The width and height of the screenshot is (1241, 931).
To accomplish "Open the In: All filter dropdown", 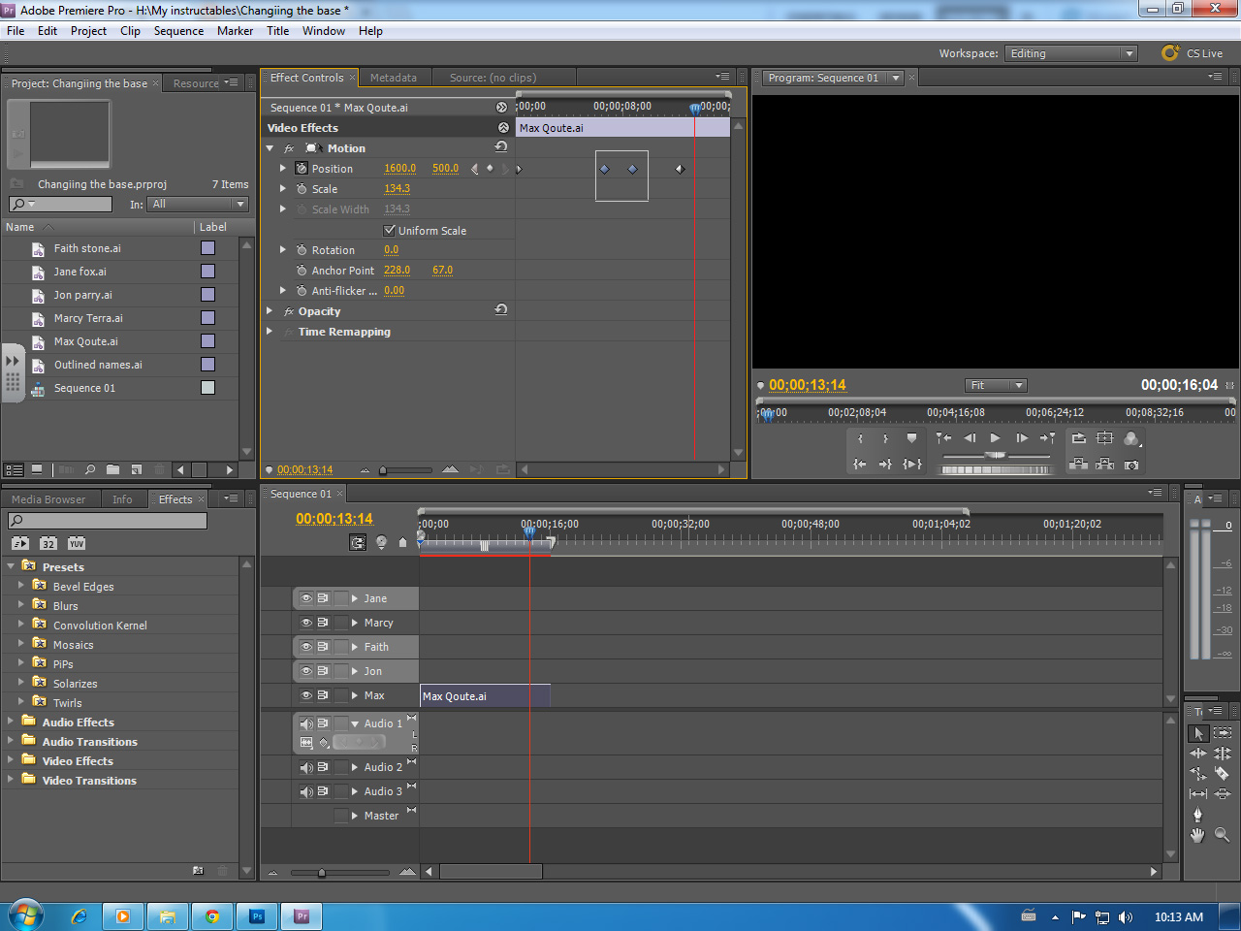I will [198, 205].
